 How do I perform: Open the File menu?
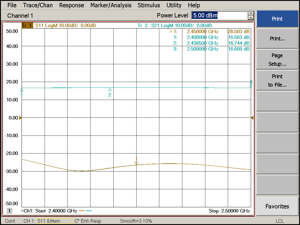[12, 5]
